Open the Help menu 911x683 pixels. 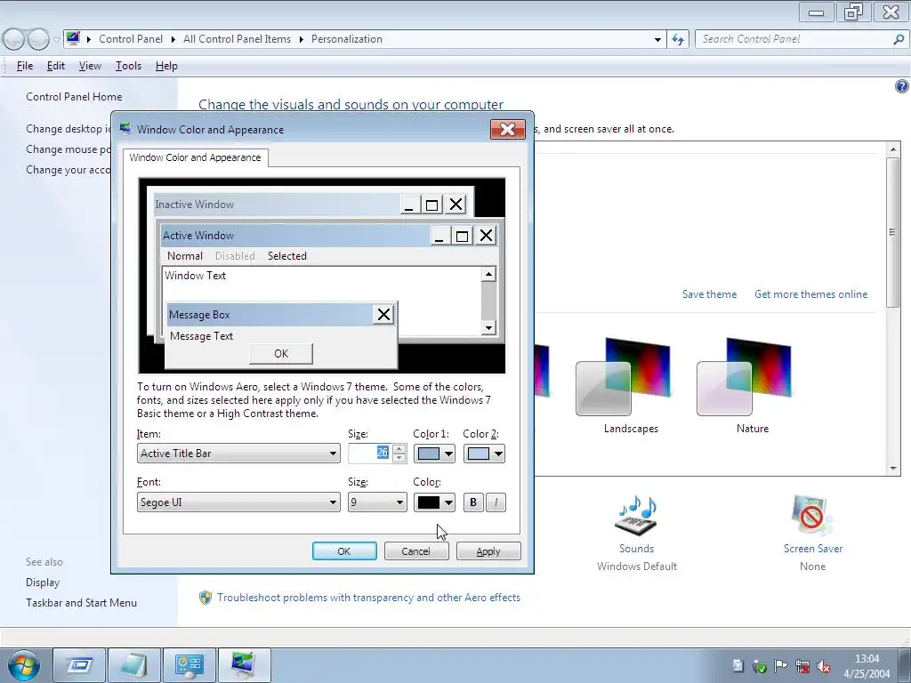pos(166,66)
